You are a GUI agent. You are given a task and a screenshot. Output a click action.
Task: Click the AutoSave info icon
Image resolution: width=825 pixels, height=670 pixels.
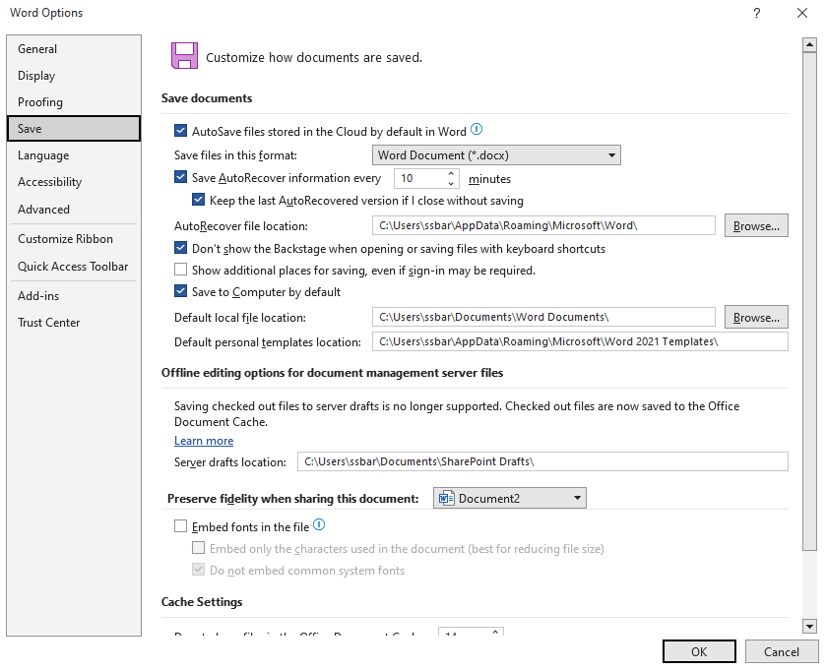[476, 129]
